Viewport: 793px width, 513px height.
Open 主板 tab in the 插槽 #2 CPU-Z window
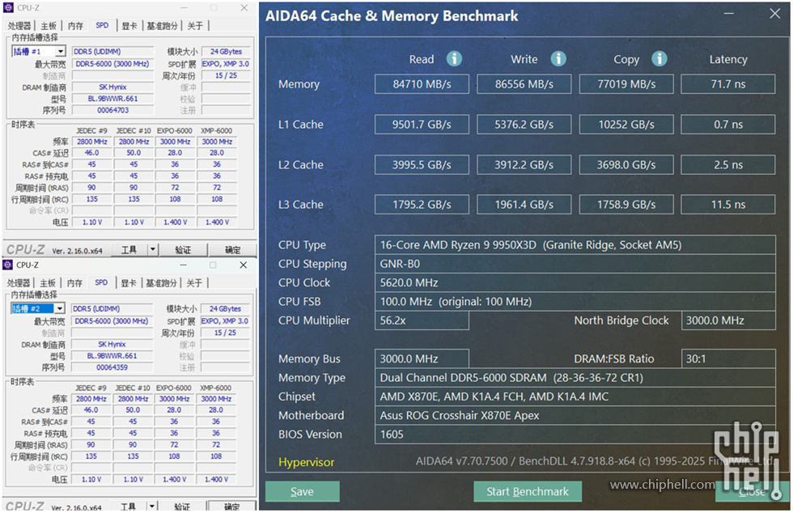point(48,283)
